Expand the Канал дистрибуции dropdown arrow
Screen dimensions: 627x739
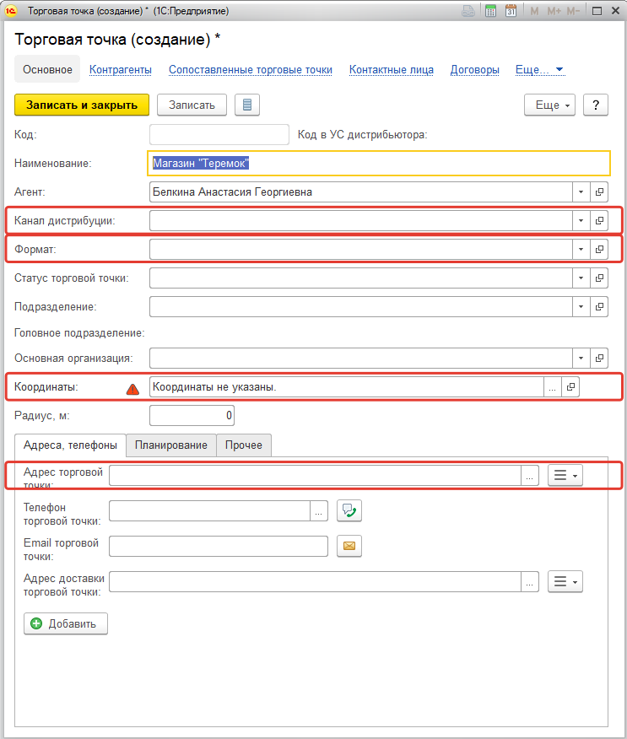581,220
